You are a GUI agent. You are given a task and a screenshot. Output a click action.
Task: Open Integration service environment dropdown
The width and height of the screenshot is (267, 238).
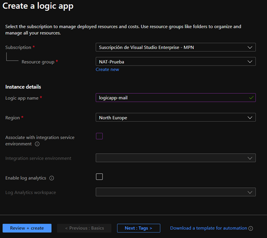pyautogui.click(x=175, y=158)
